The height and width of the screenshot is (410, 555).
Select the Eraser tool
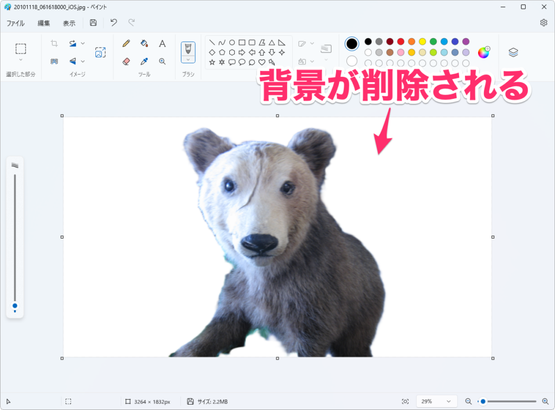point(126,61)
